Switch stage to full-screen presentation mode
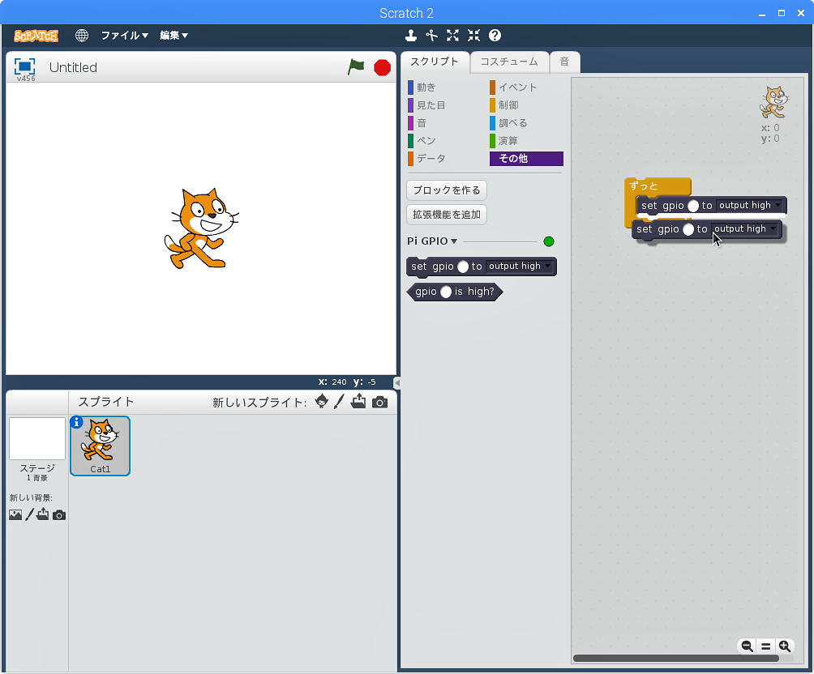 tap(24, 66)
